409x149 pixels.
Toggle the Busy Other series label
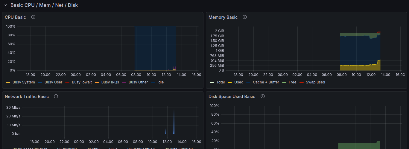138,82
